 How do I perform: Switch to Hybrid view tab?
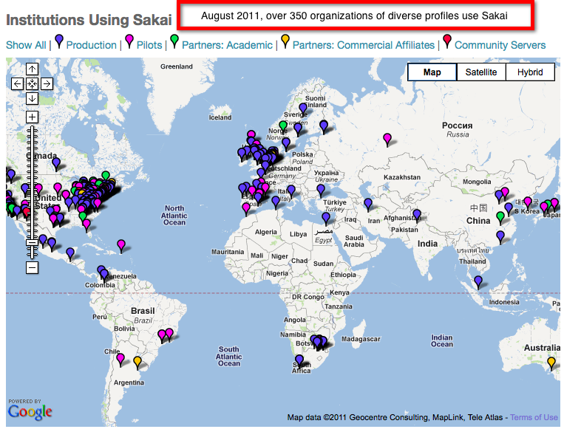click(x=530, y=72)
